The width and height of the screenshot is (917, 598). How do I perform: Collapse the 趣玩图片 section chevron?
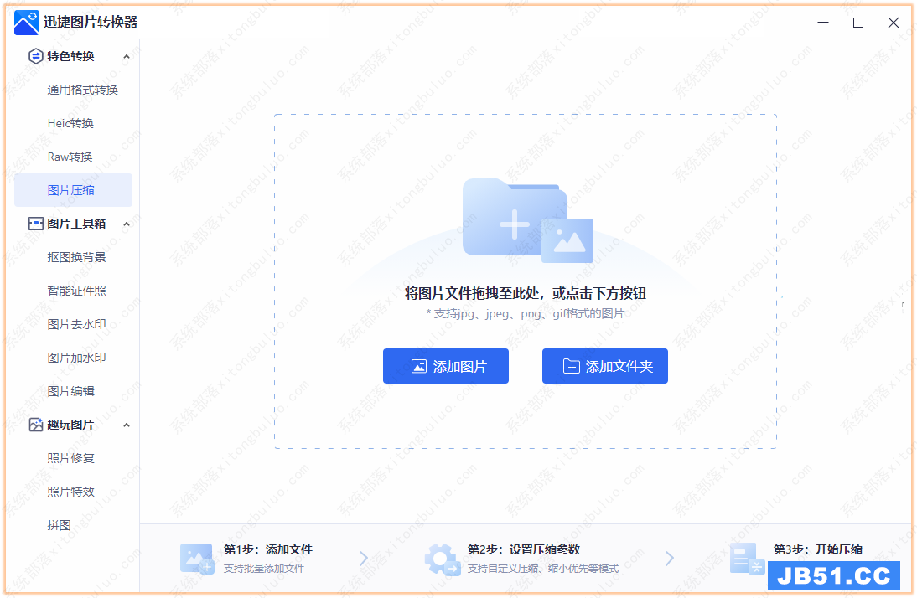(x=127, y=425)
